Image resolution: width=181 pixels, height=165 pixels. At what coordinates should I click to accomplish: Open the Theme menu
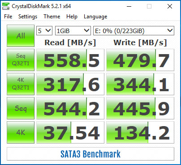(52, 17)
